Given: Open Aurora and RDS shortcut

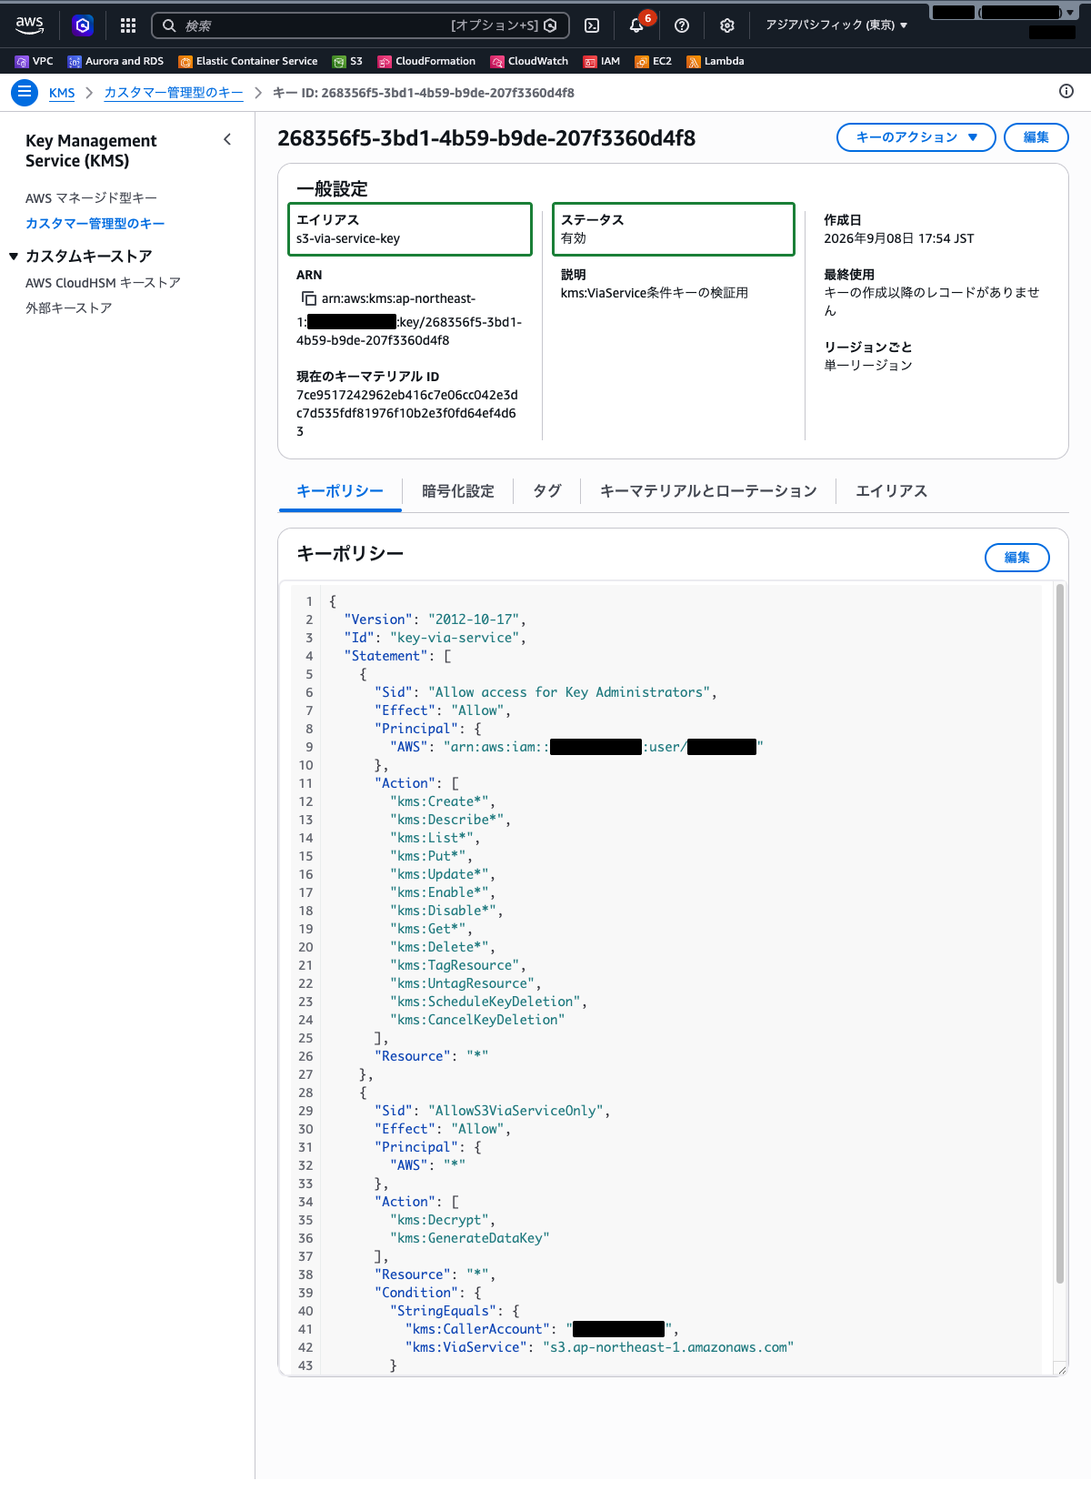Looking at the screenshot, I should point(115,61).
